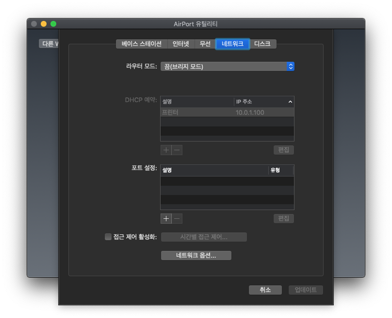Enable the 접근 제어 활성화 checkbox
Image resolution: width=392 pixels, height=318 pixels.
coord(108,237)
